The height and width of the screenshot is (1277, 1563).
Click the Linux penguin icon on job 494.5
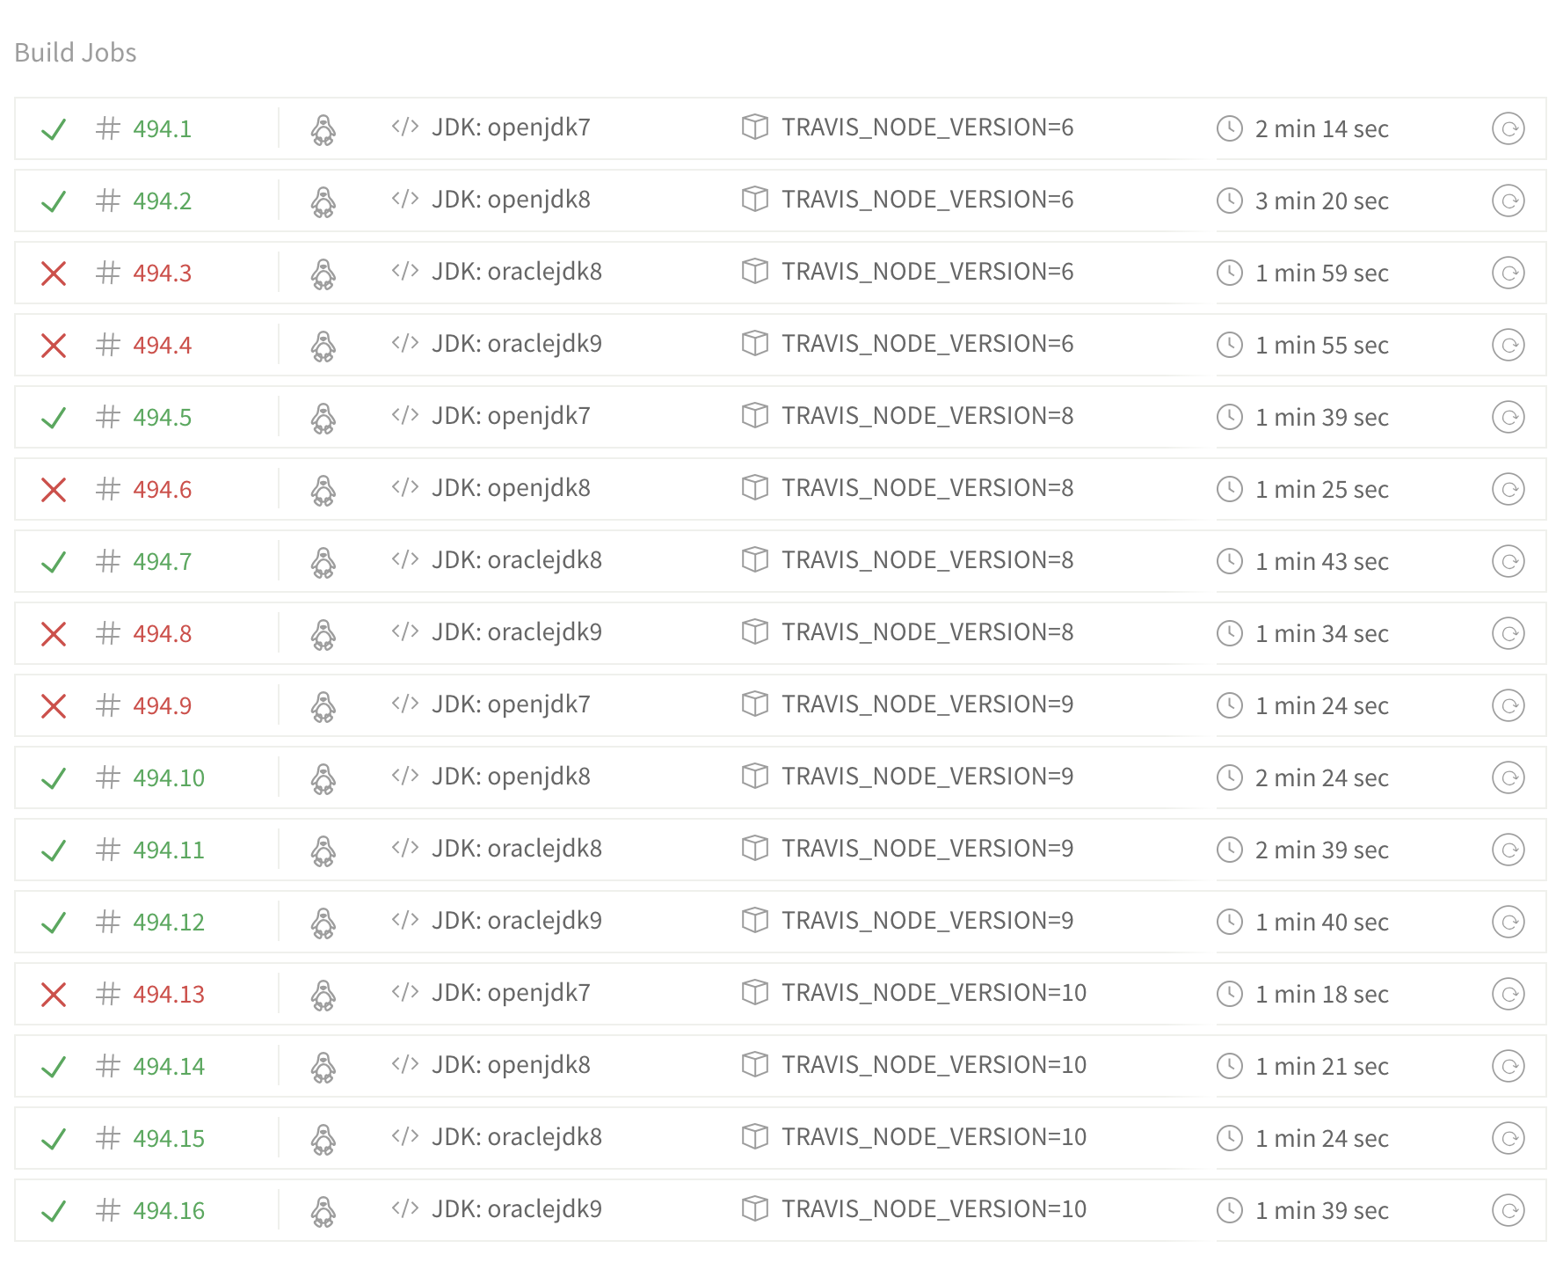click(x=324, y=417)
